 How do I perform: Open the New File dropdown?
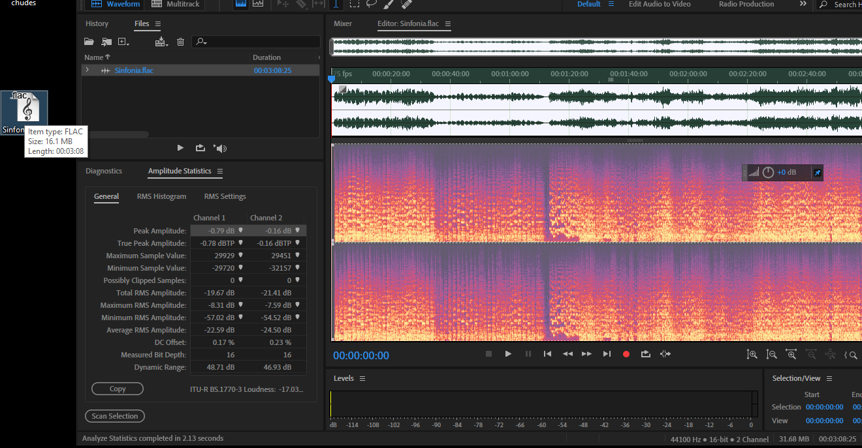pos(123,42)
